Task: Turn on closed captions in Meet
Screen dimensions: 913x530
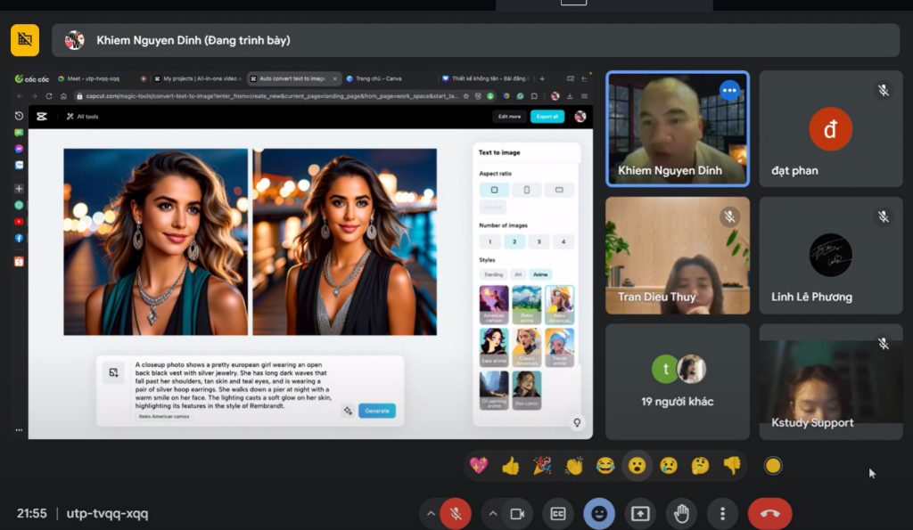Action: 559,513
